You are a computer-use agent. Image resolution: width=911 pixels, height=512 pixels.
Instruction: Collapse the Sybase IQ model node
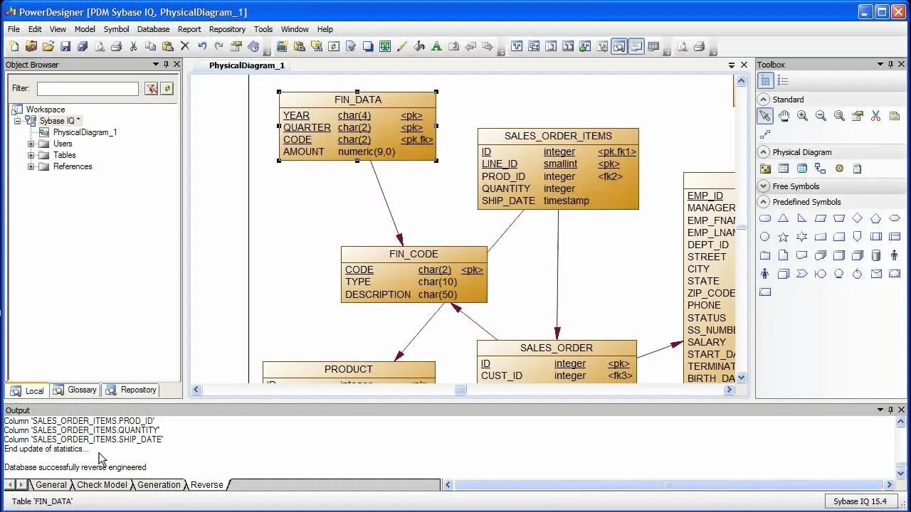click(17, 121)
